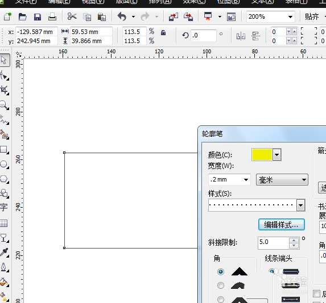Expand the outline width .2 mm dropdown

(246, 180)
